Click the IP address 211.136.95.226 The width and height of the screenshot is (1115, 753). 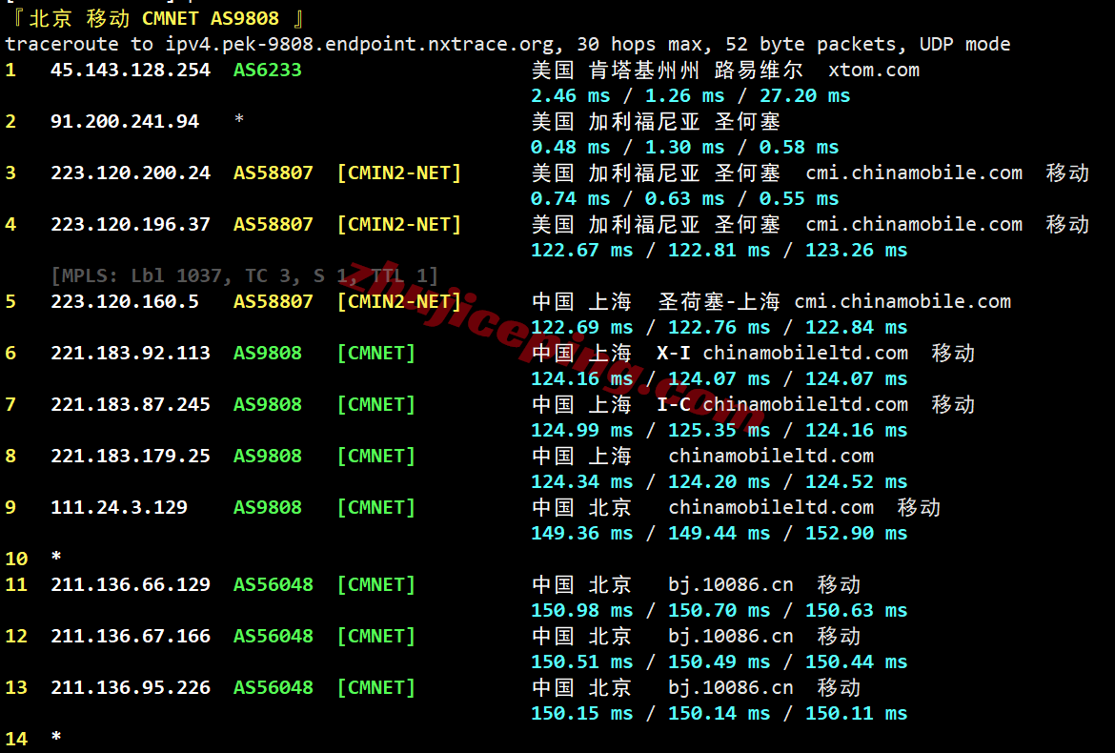click(x=131, y=687)
